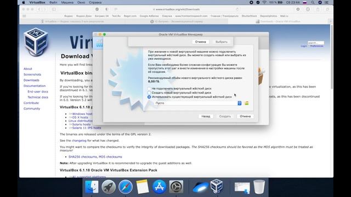Click the Login link on the web page
This screenshot has height=197, width=351.
click(304, 46)
